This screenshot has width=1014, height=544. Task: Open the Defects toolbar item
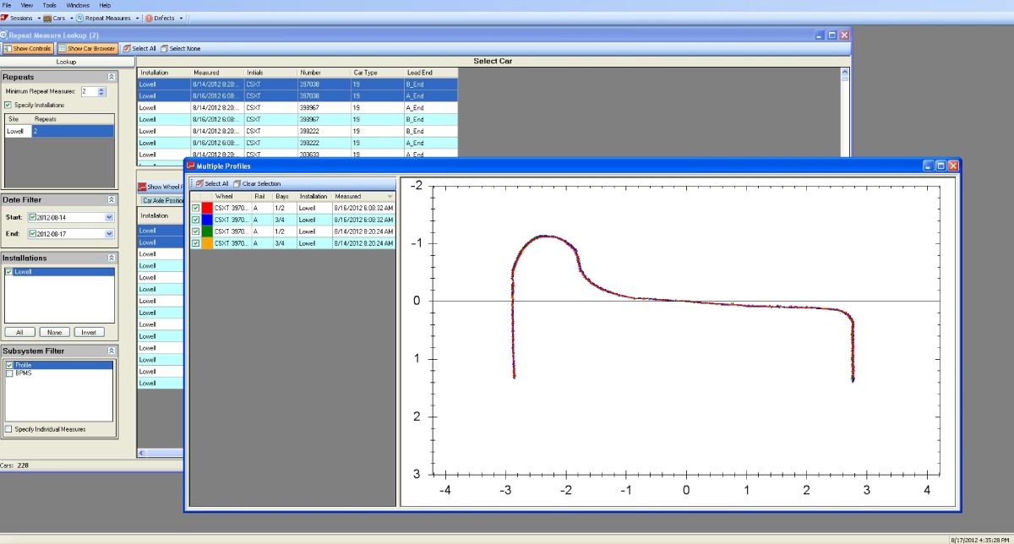[x=161, y=18]
